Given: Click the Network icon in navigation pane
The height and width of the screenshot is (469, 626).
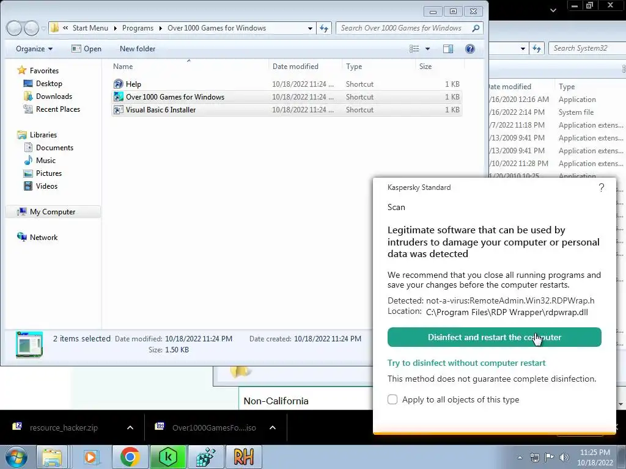Looking at the screenshot, I should coord(21,238).
